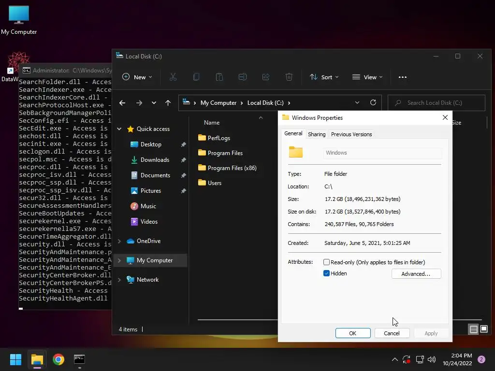The image size is (495, 371).
Task: Collapse the Quick access tree node
Action: pos(119,128)
